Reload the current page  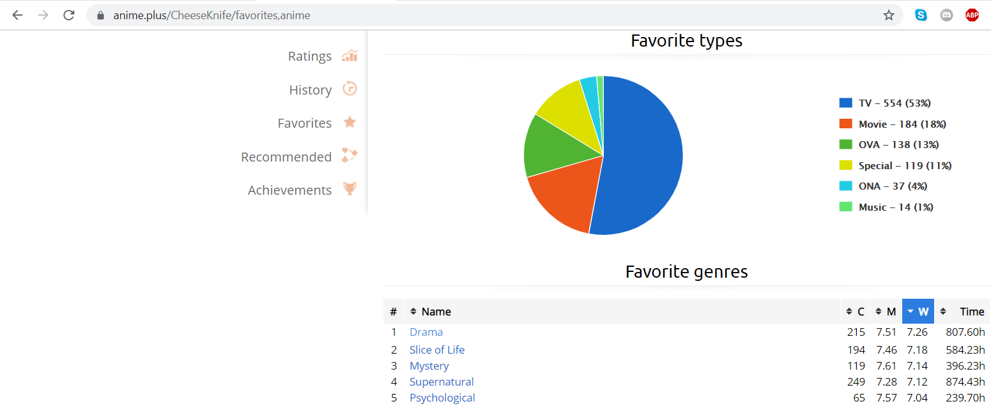click(69, 15)
